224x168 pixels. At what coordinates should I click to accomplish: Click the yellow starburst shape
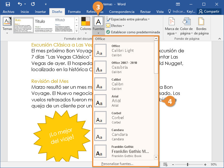(62, 136)
